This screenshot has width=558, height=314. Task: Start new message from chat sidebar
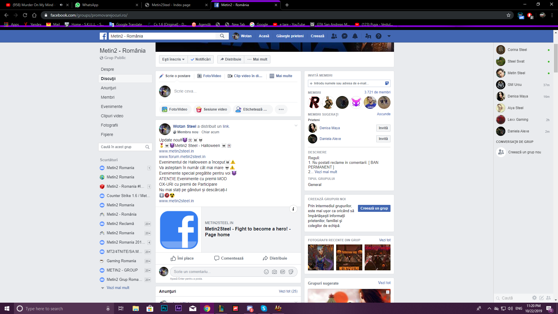pos(541,298)
